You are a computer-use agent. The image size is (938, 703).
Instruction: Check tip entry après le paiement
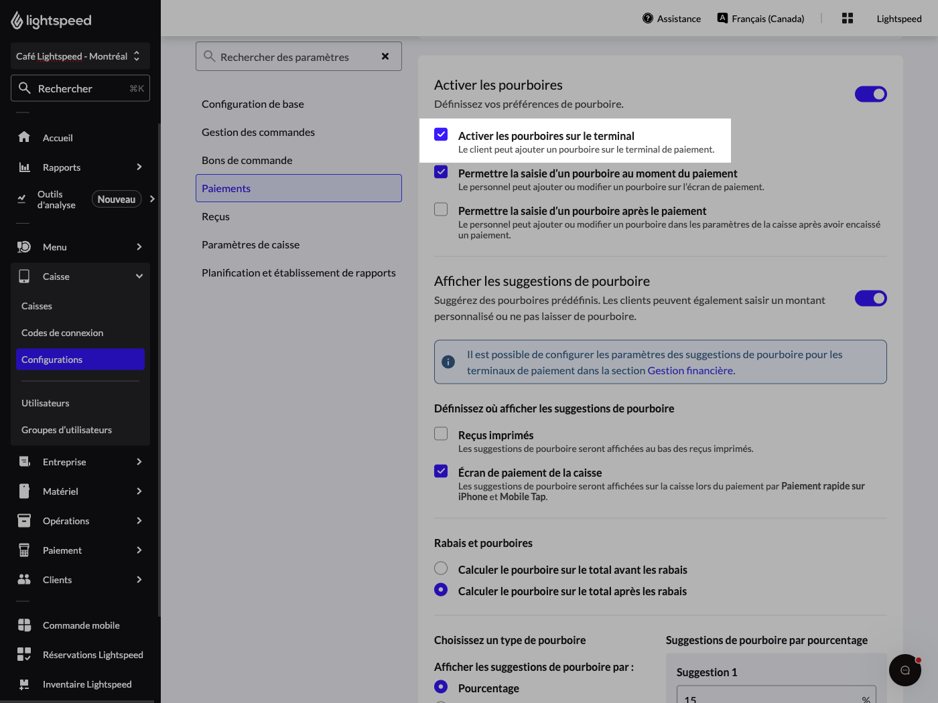441,209
